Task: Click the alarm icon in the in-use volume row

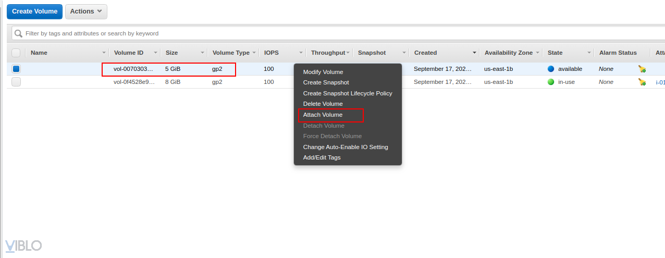Action: [642, 82]
